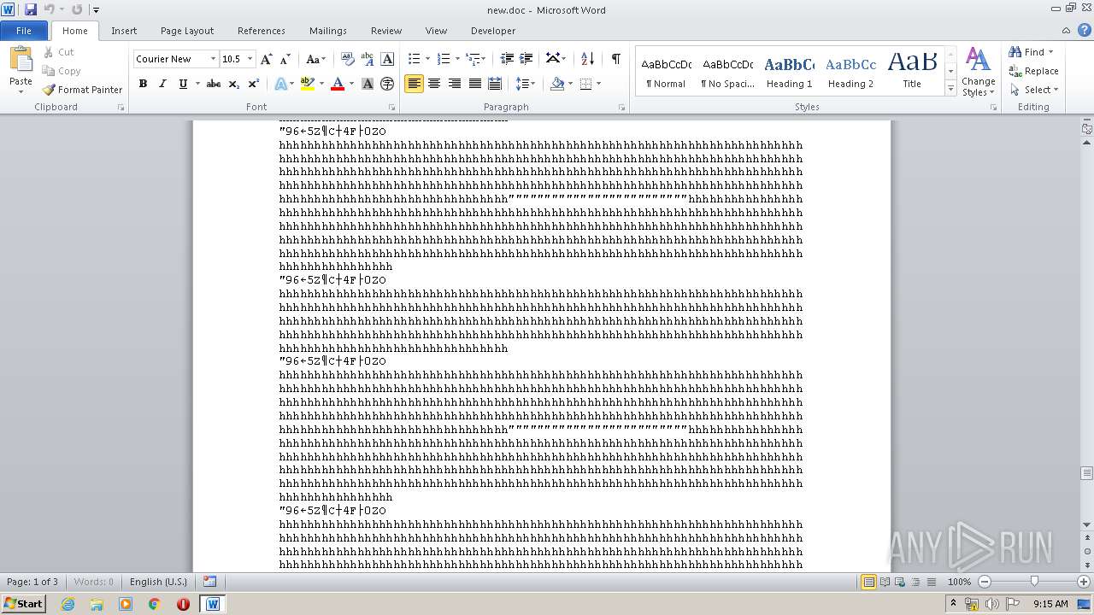Center the paragraph text
This screenshot has width=1094, height=615.
[434, 84]
